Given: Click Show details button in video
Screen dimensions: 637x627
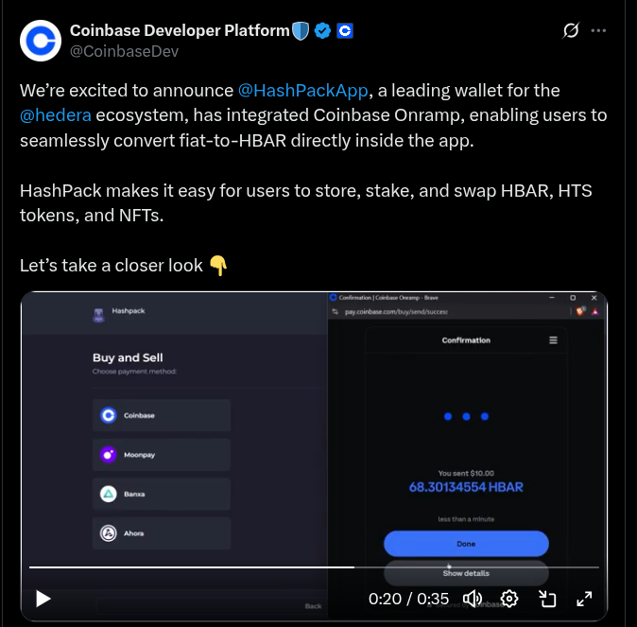Looking at the screenshot, I should (x=466, y=573).
